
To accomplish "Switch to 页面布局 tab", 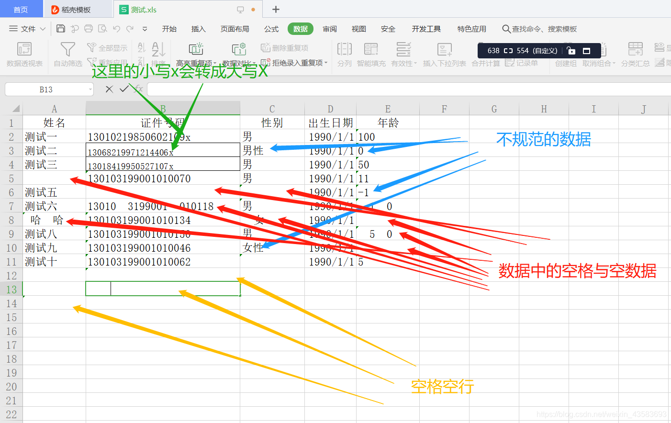I will point(235,29).
